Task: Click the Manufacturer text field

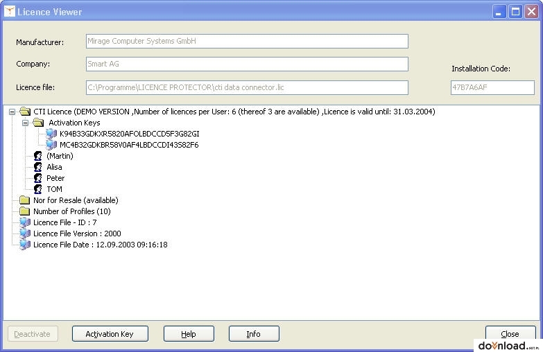Action: [247, 41]
